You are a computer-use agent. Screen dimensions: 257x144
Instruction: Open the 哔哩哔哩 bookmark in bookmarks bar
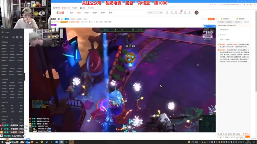57,8
